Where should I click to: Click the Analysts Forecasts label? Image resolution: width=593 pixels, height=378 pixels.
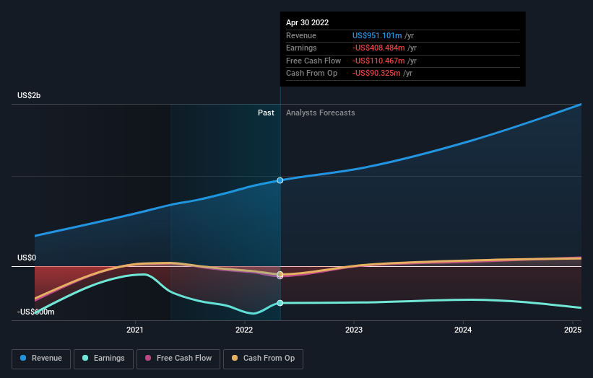(x=320, y=113)
